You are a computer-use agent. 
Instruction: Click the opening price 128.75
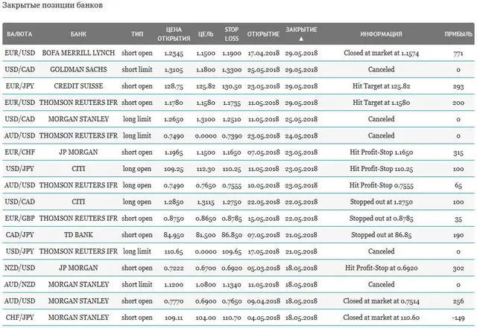(174, 86)
